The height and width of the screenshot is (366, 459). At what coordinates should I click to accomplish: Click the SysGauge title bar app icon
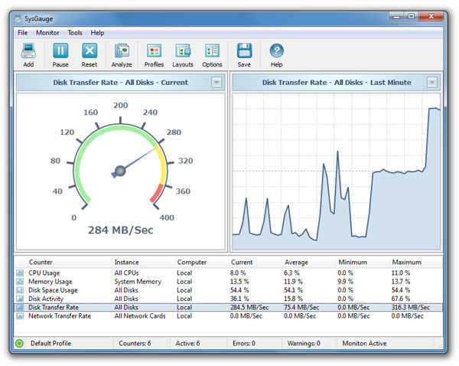click(18, 18)
